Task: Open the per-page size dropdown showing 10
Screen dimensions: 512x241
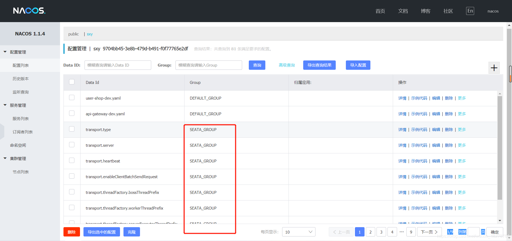Action: 299,232
